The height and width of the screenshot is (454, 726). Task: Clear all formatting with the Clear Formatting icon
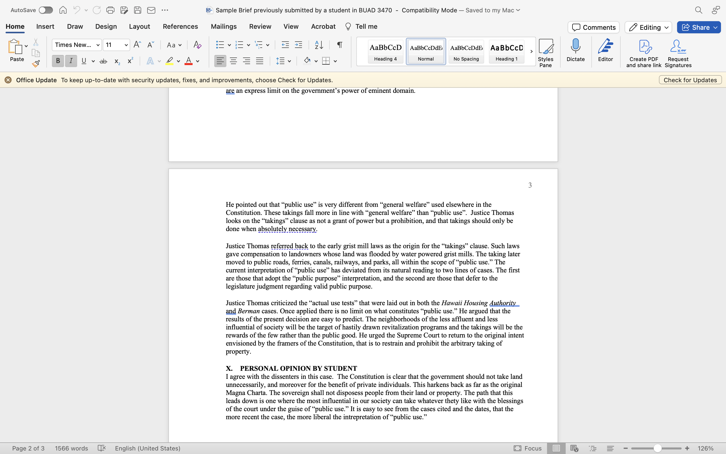coord(197,44)
